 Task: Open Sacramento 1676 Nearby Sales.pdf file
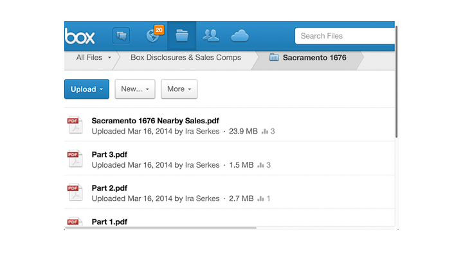(156, 121)
